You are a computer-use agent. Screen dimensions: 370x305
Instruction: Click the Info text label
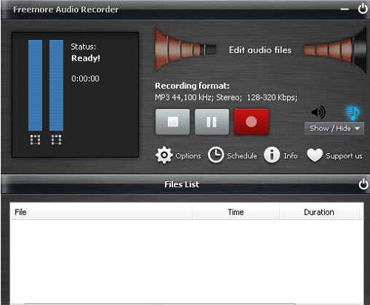[x=290, y=155]
